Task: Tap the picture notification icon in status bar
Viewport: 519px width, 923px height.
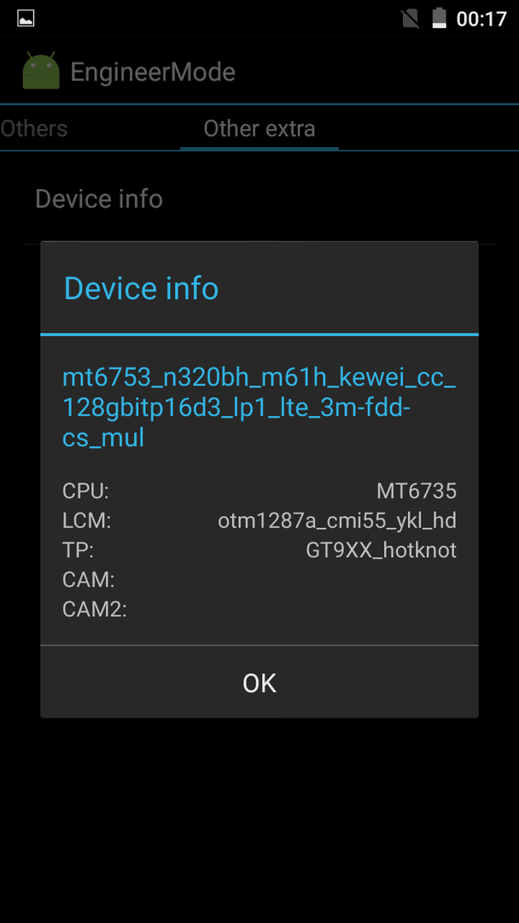Action: 26,18
